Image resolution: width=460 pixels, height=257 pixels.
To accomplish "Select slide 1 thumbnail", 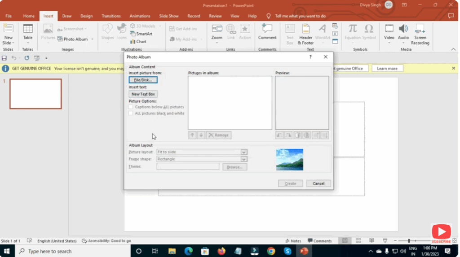I will pyautogui.click(x=35, y=94).
